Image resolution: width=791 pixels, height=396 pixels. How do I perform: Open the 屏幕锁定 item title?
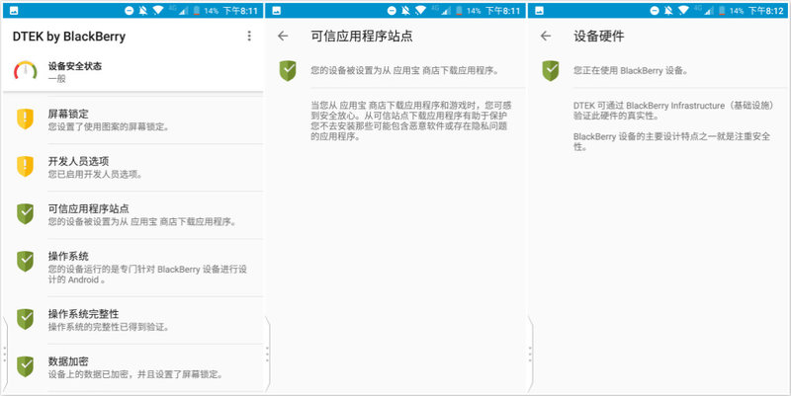coord(68,114)
